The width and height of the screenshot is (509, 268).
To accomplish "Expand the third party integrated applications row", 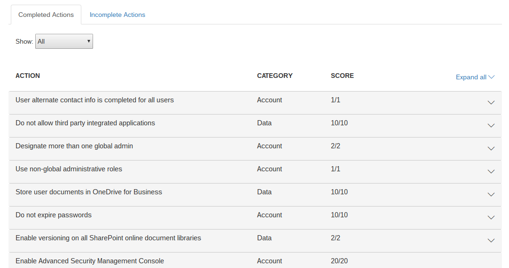I will [491, 125].
